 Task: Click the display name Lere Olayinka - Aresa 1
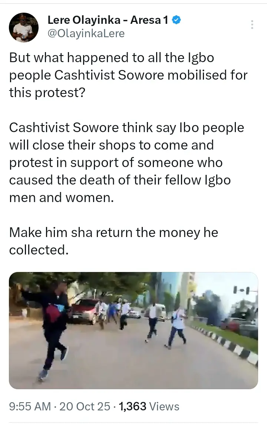(x=108, y=20)
